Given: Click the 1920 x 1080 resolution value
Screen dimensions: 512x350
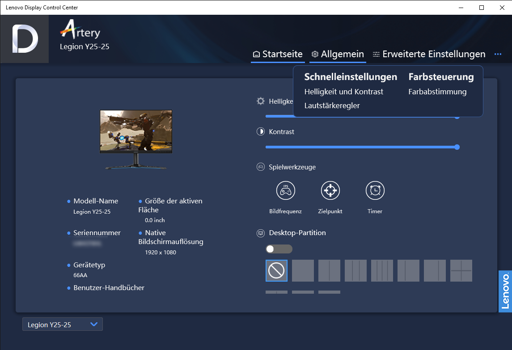Looking at the screenshot, I should 161,253.
